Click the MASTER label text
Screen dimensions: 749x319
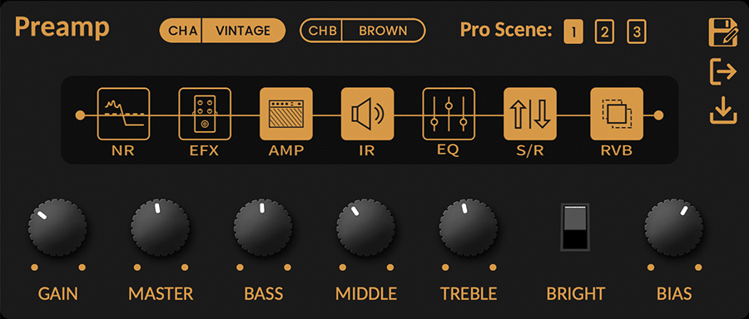pyautogui.click(x=161, y=294)
